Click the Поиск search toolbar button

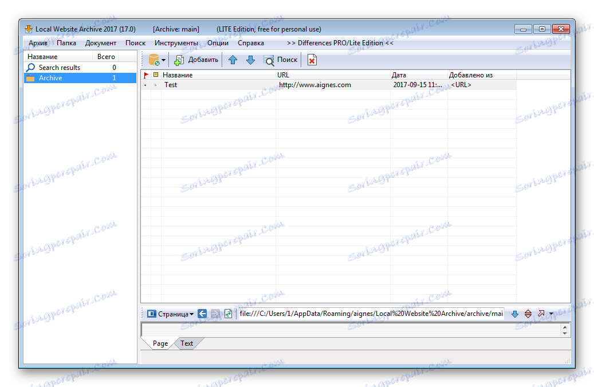point(280,60)
